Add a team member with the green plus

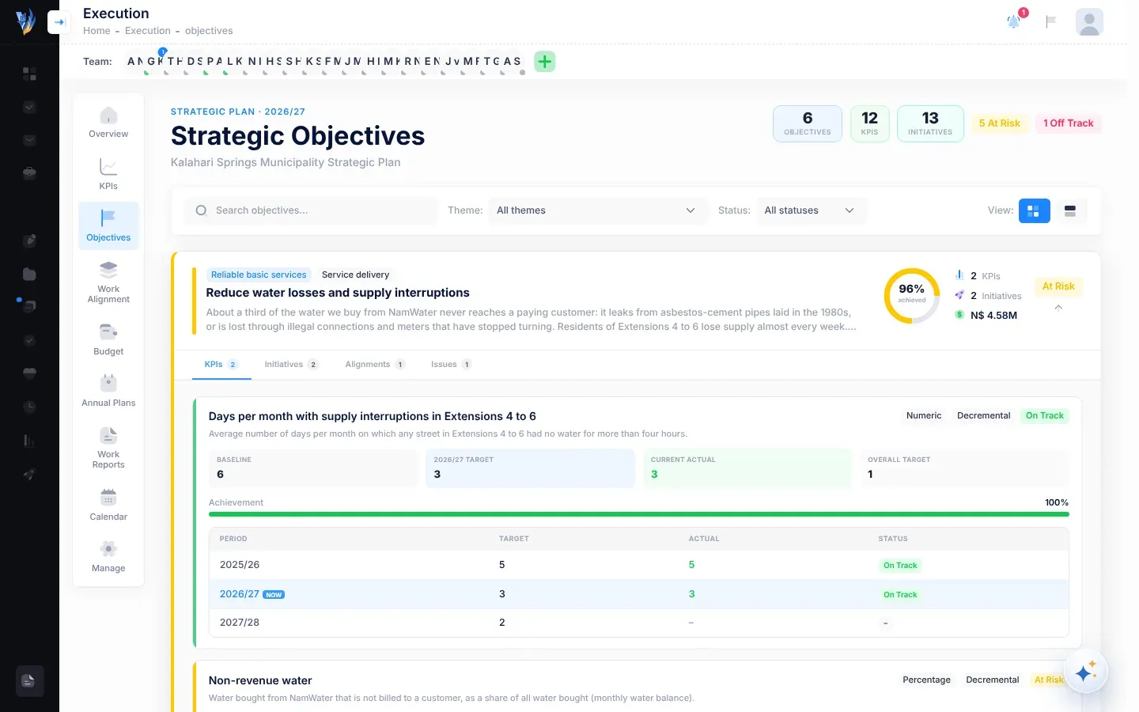545,61
